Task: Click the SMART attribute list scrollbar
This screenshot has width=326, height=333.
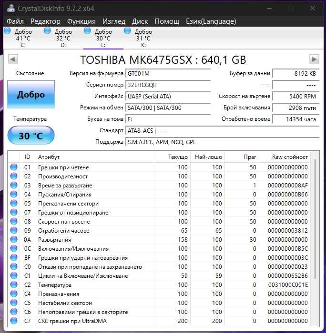Action: click(315, 219)
